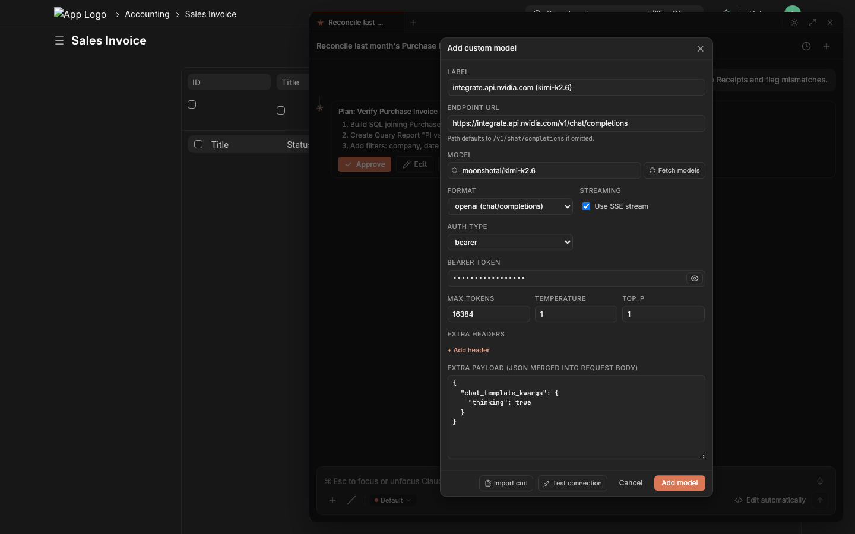The image size is (855, 534).
Task: Click the Extra Payload JSON textarea
Action: pyautogui.click(x=576, y=417)
